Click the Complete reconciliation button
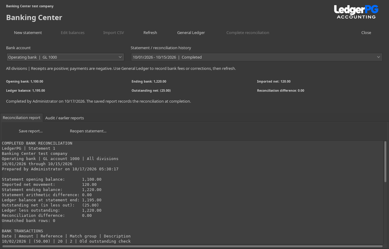Viewport: 389px width, 249px height. 248,32
